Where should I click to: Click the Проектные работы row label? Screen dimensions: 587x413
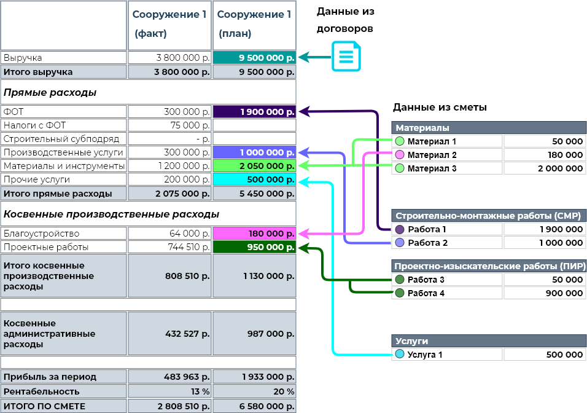point(64,247)
